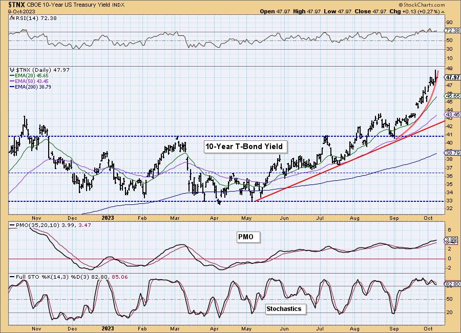Click the $TNX ticker symbol title
Image resolution: width=461 pixels, height=333 pixels.
pyautogui.click(x=17, y=5)
